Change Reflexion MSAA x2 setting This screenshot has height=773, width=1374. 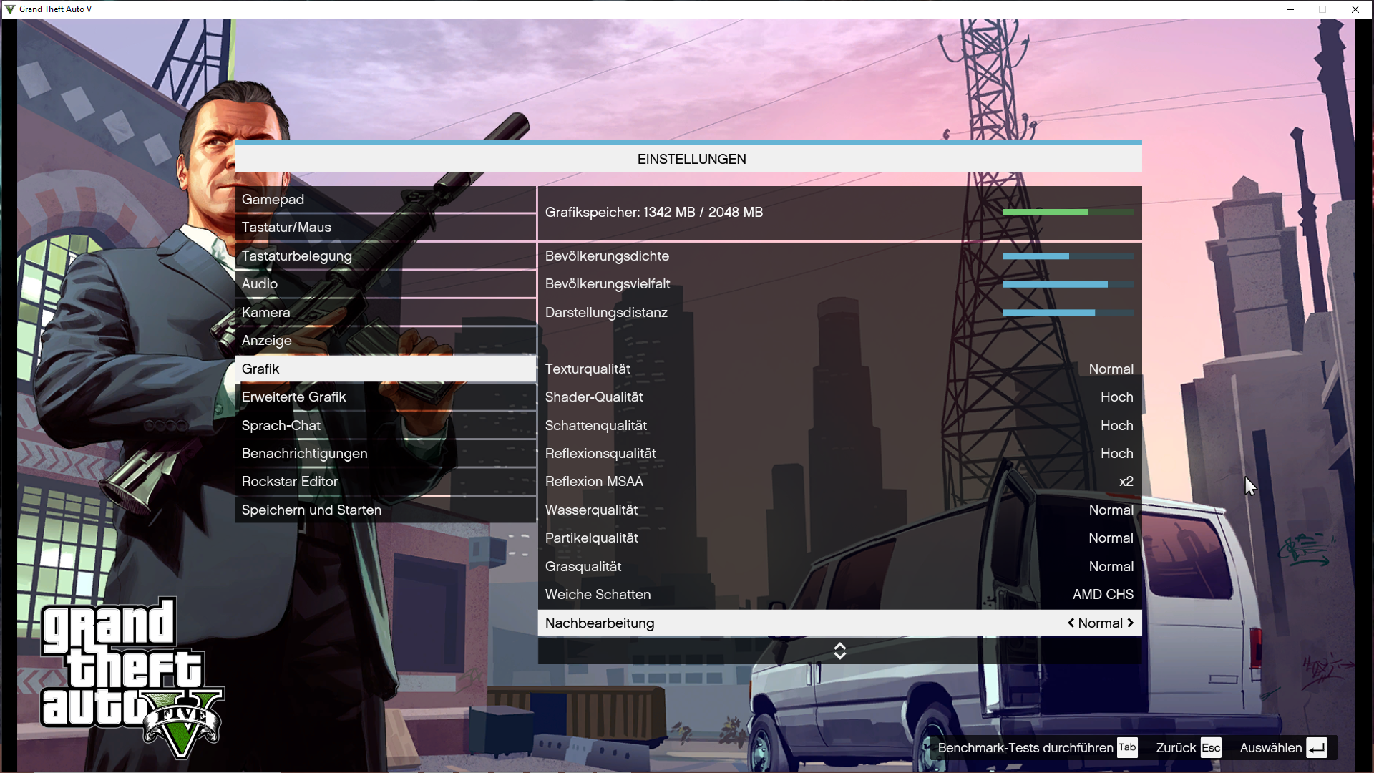(1126, 481)
